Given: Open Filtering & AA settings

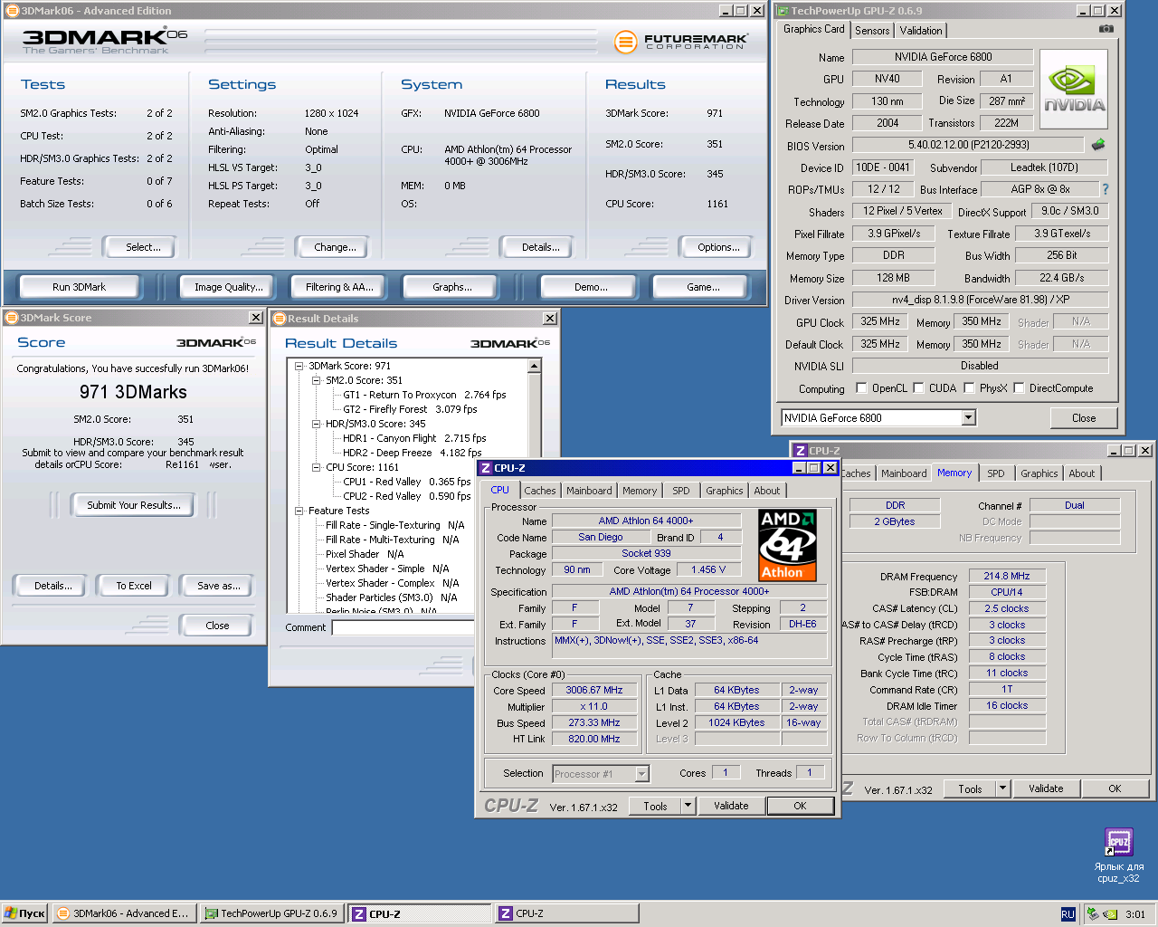Looking at the screenshot, I should (x=339, y=287).
